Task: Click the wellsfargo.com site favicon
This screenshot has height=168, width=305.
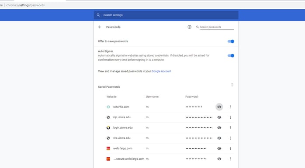Action: tap(108, 148)
